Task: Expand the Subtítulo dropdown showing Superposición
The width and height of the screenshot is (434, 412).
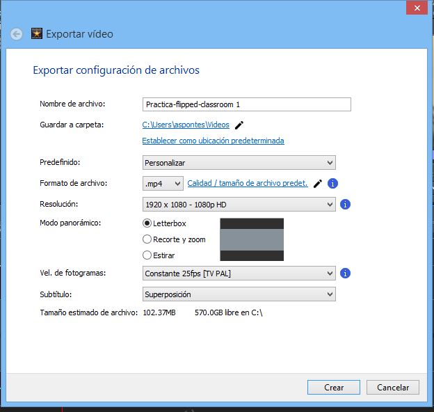Action: tap(239, 294)
